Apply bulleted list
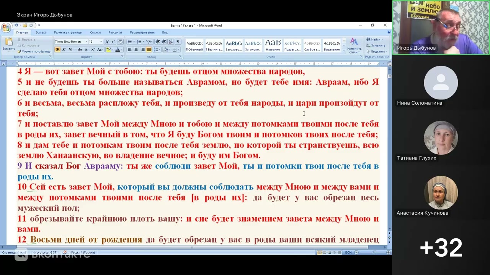Image resolution: width=490 pixels, height=275 pixels. (x=129, y=42)
